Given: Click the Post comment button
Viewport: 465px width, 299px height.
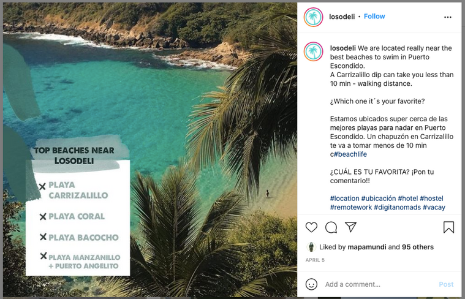Looking at the screenshot, I should pyautogui.click(x=446, y=284).
